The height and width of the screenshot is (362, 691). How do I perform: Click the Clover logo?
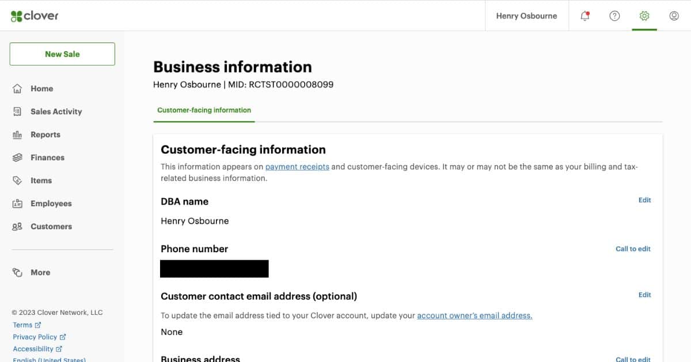[35, 16]
